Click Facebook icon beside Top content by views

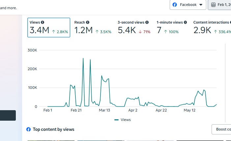point(29,130)
